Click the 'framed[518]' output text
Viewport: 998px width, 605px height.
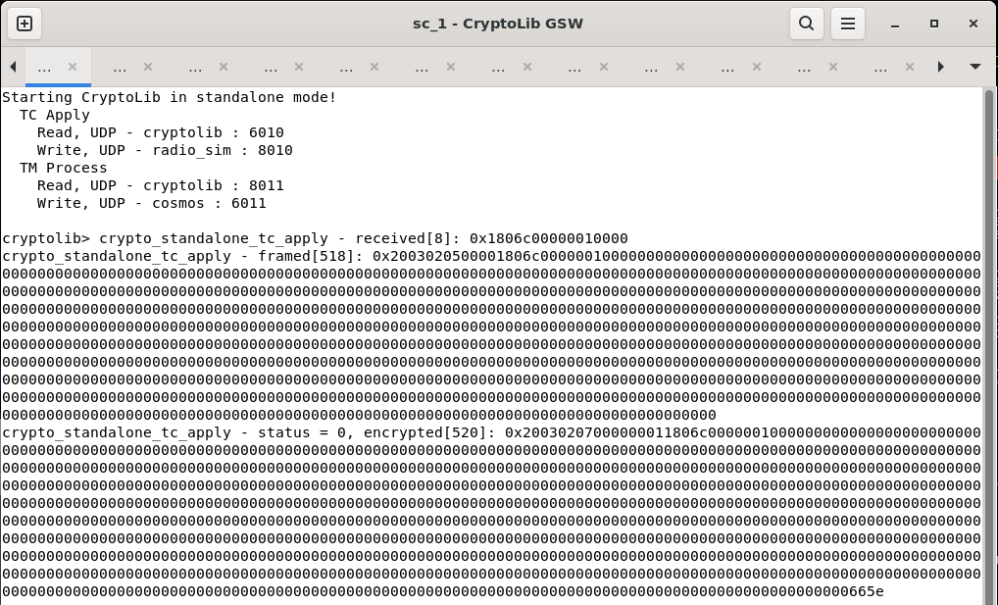[x=310, y=256]
